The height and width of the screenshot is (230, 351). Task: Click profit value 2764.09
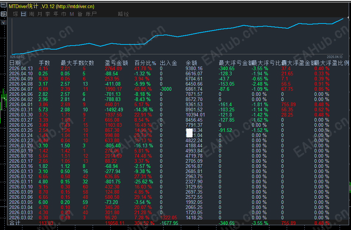[113, 68]
